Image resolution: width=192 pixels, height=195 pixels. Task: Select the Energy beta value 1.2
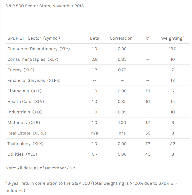[x=95, y=70]
